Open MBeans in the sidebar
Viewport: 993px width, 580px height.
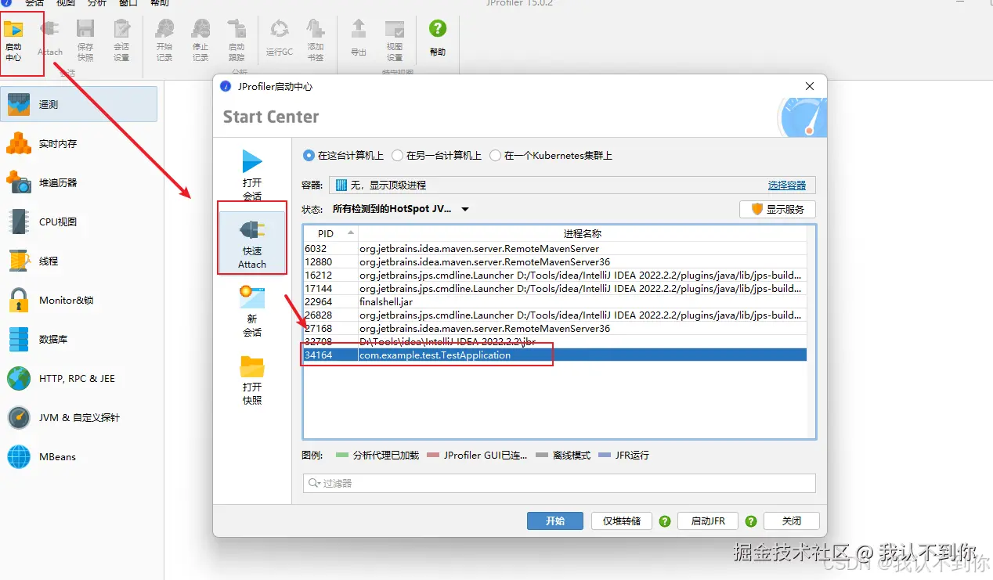click(x=78, y=456)
